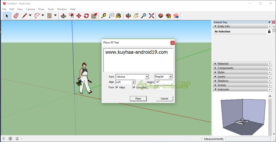Click the geo-location status bar icon
The height and width of the screenshot is (142, 276).
[x=4, y=139]
